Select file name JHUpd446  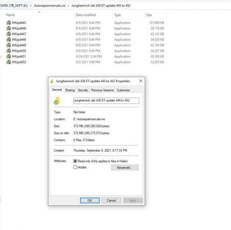19,28
